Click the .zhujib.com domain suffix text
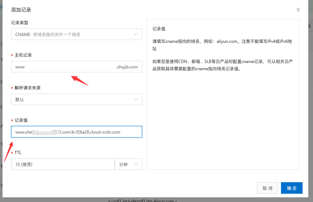This screenshot has height=202, width=313. (x=127, y=67)
